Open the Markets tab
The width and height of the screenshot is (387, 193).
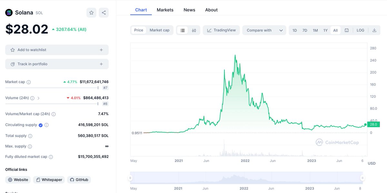point(165,10)
